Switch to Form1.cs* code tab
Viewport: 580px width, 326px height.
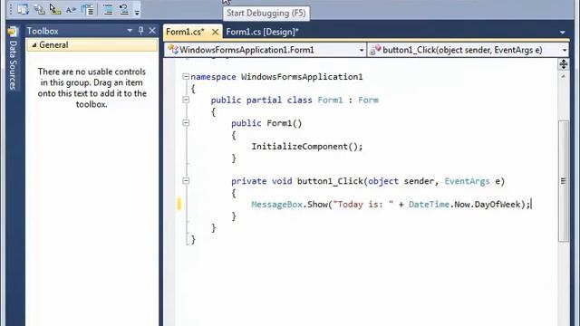tap(185, 32)
